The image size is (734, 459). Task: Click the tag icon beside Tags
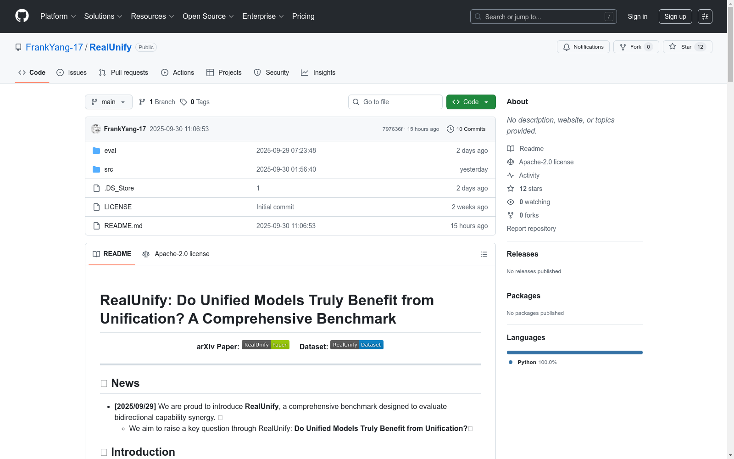(183, 102)
